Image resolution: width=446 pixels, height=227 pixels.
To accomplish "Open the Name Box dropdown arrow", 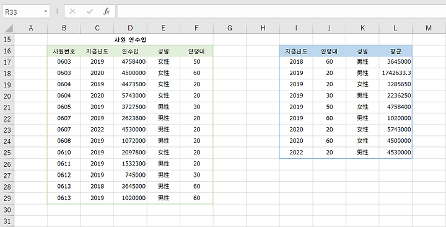I will 45,12.
